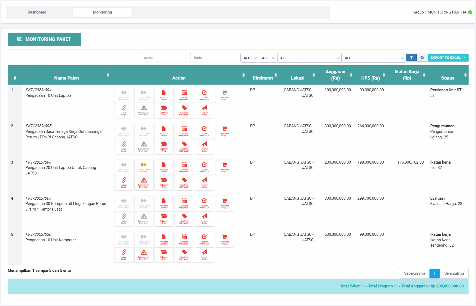Click Pelaksanaan Pekerjaan icon for PKT/2023/006
Viewport: 476px width, 306px height.
coord(144,182)
